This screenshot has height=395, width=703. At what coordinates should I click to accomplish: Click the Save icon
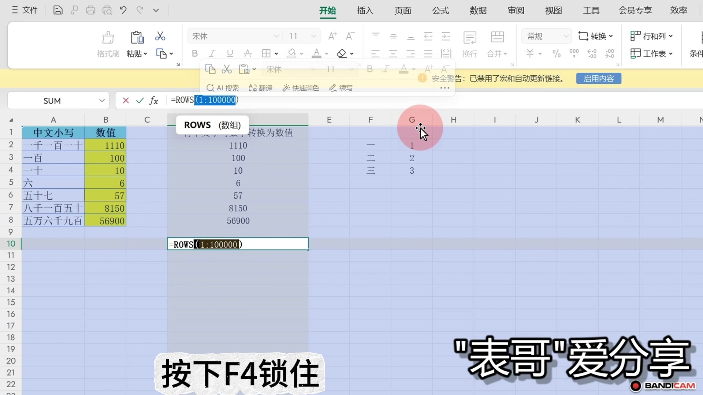click(x=58, y=10)
